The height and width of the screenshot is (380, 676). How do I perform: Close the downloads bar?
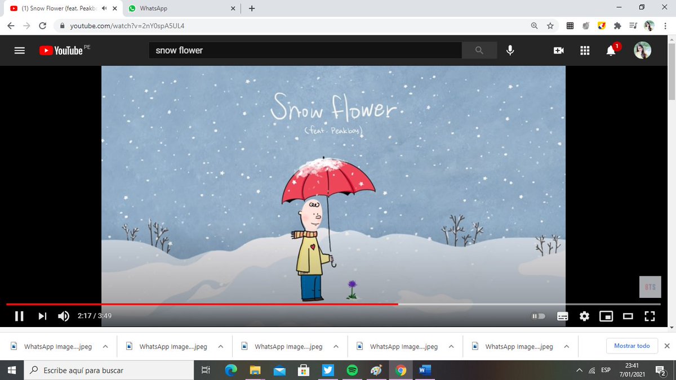pyautogui.click(x=667, y=346)
